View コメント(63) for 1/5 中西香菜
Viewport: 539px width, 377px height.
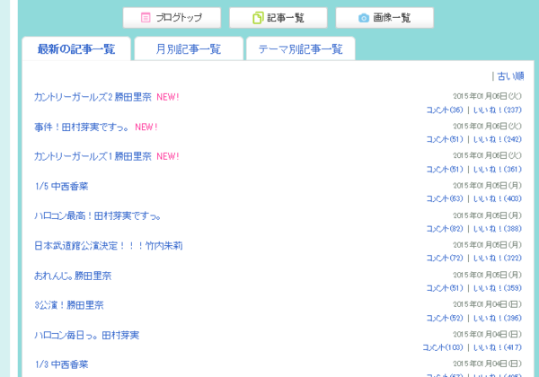[445, 198]
